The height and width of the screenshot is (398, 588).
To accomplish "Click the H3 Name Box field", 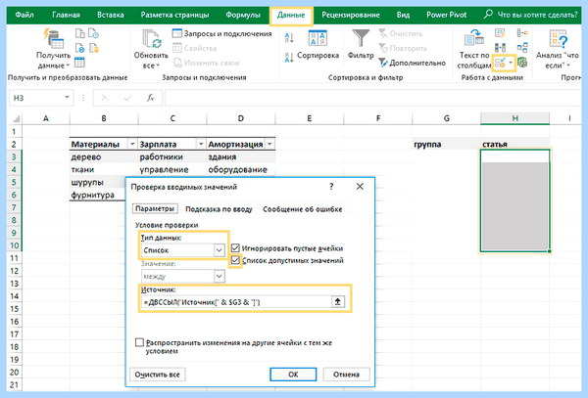I will coord(37,98).
